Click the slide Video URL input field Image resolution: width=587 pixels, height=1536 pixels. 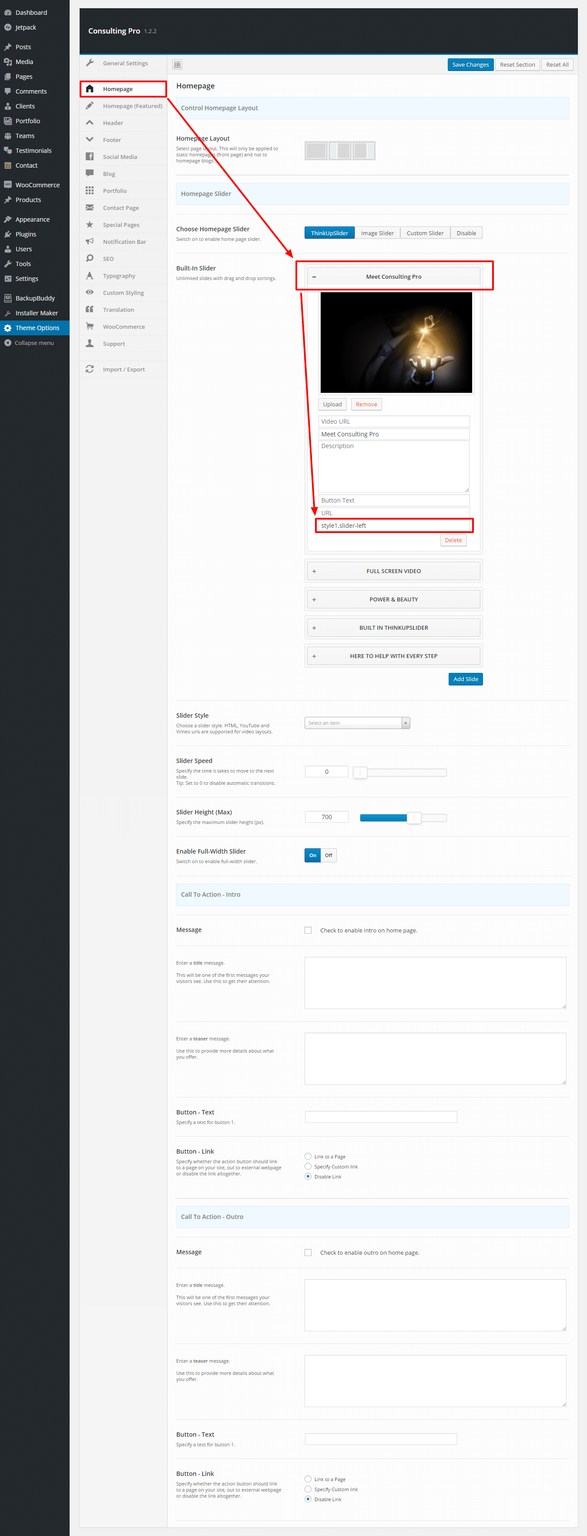point(393,422)
